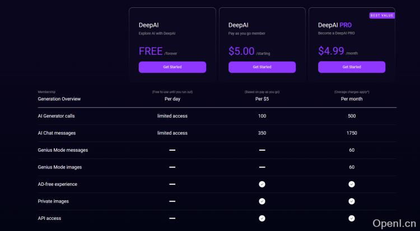Image resolution: width=420 pixels, height=231 pixels.
Task: Click the dash for AD-free in free column
Action: (x=172, y=184)
